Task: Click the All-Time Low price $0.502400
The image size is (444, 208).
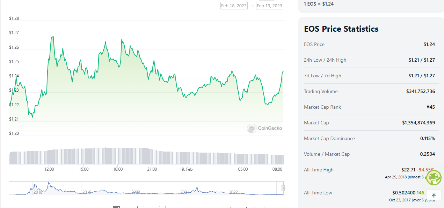Action: (404, 193)
